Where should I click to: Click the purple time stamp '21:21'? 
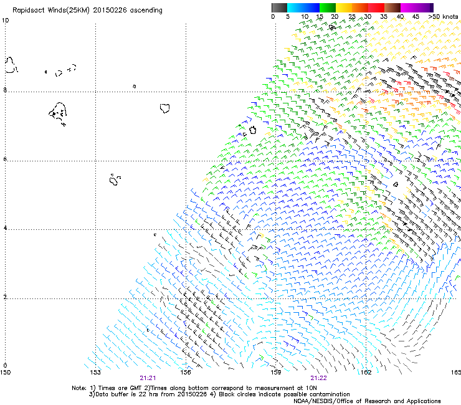pyautogui.click(x=148, y=378)
